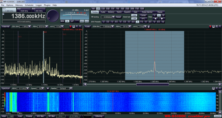Toggle S-meter AVG mode
Viewport: 222px width, 118px height.
(87, 21)
